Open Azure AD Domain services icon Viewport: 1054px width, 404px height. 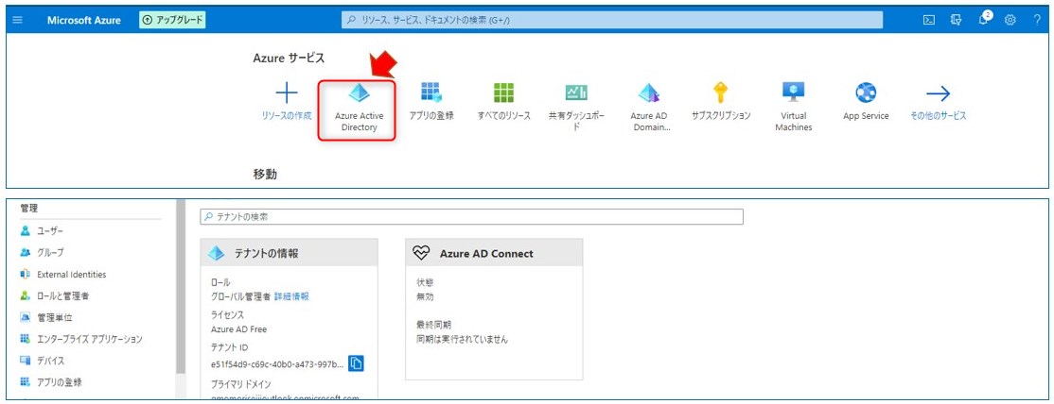coord(649,93)
